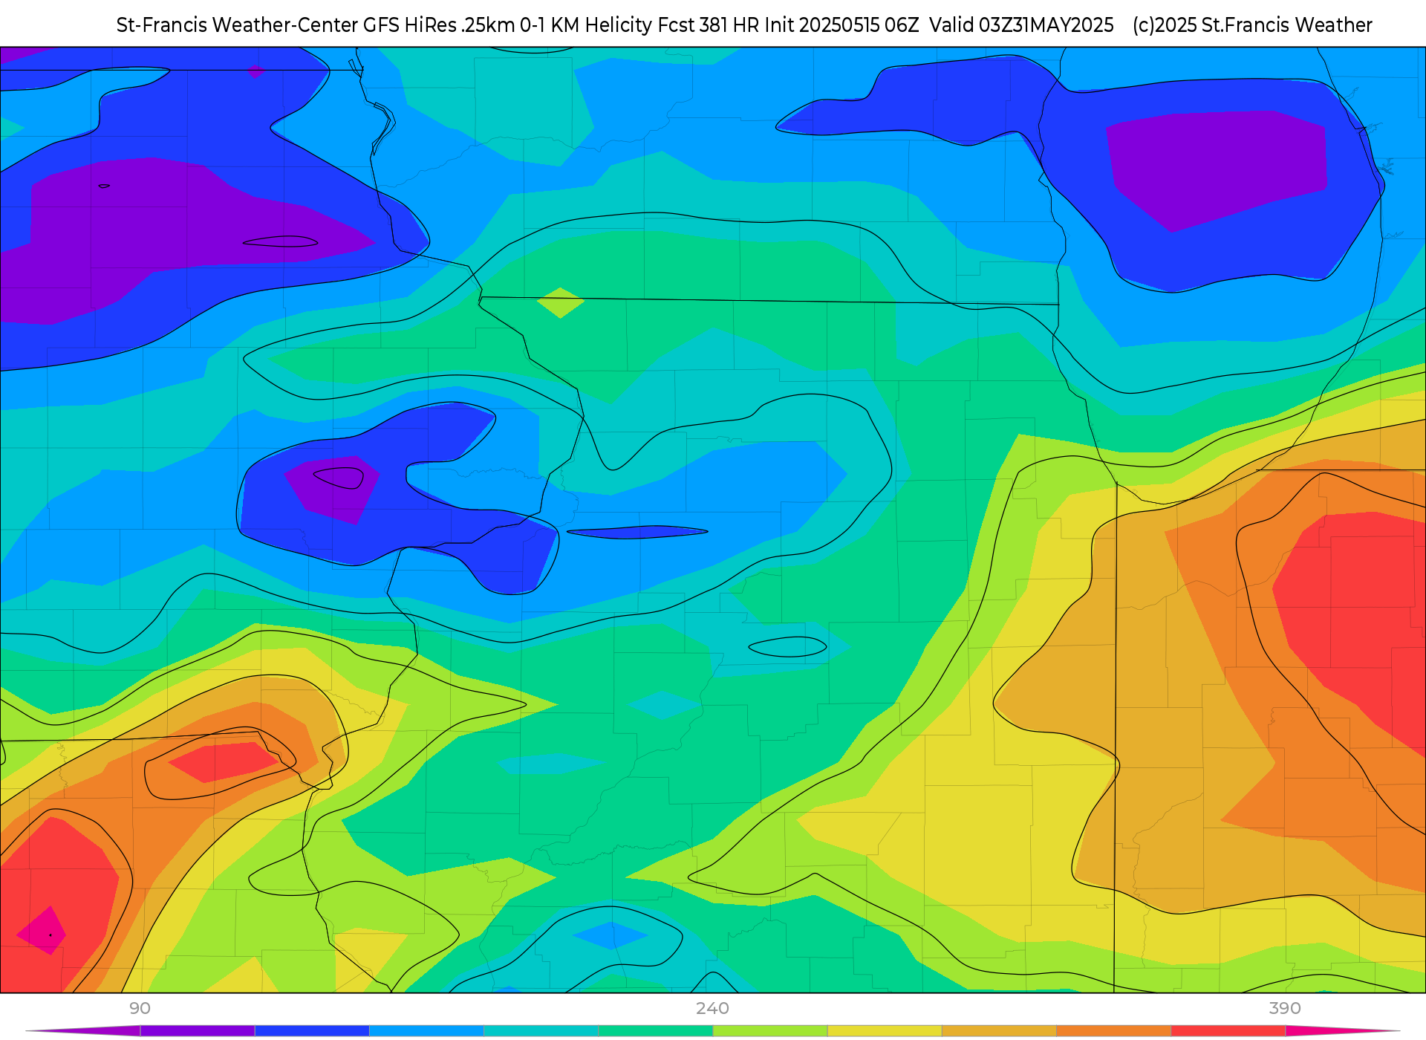Select the light blue colorbar segment
Viewport: 1426px width, 1040px height.
click(426, 1031)
